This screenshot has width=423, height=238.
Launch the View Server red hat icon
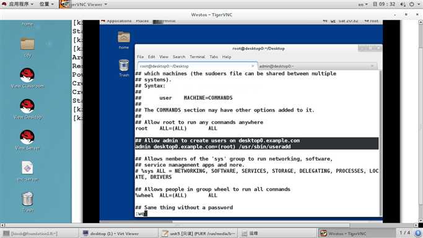pos(27,138)
